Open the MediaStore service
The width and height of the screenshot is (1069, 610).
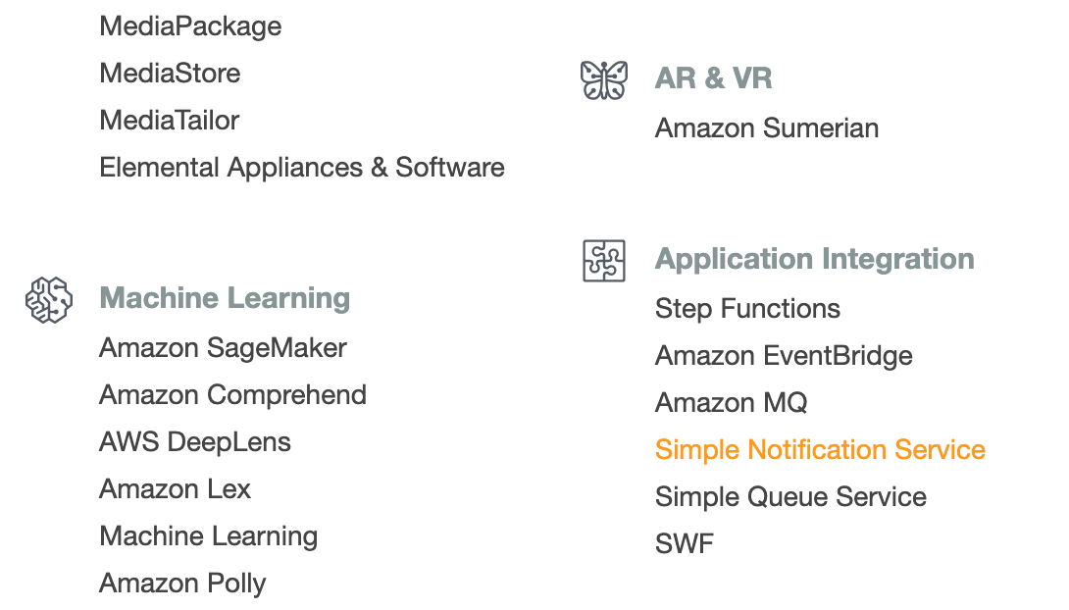[170, 74]
